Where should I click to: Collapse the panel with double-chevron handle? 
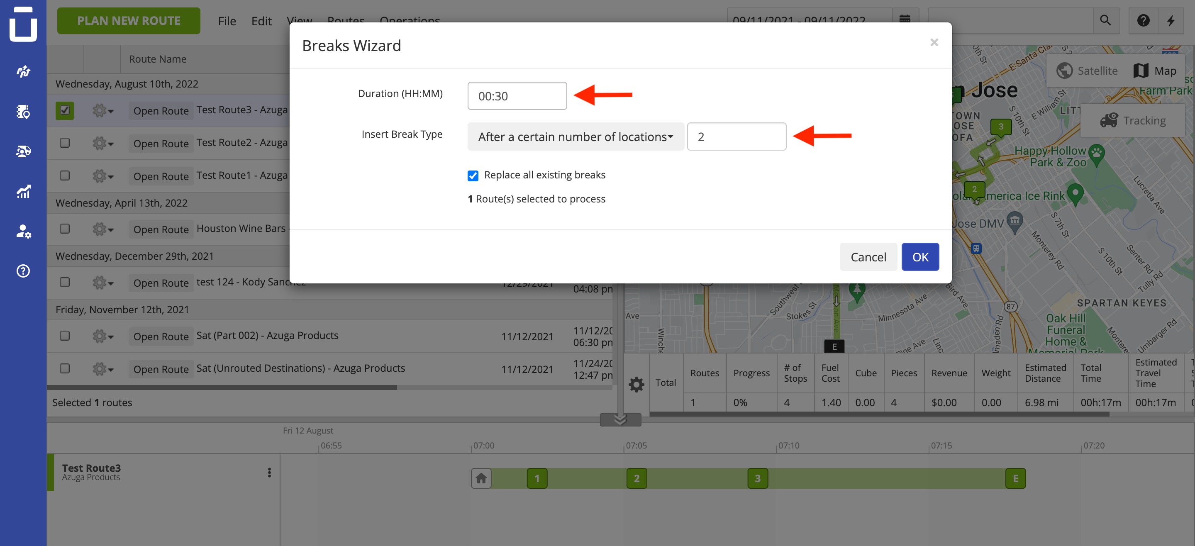[x=620, y=420]
